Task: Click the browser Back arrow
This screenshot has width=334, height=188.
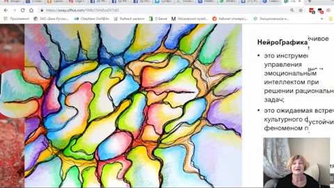Action: click(5, 10)
